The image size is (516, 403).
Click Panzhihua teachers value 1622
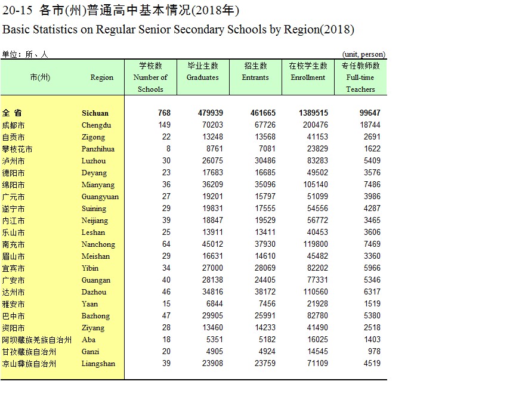(x=372, y=148)
